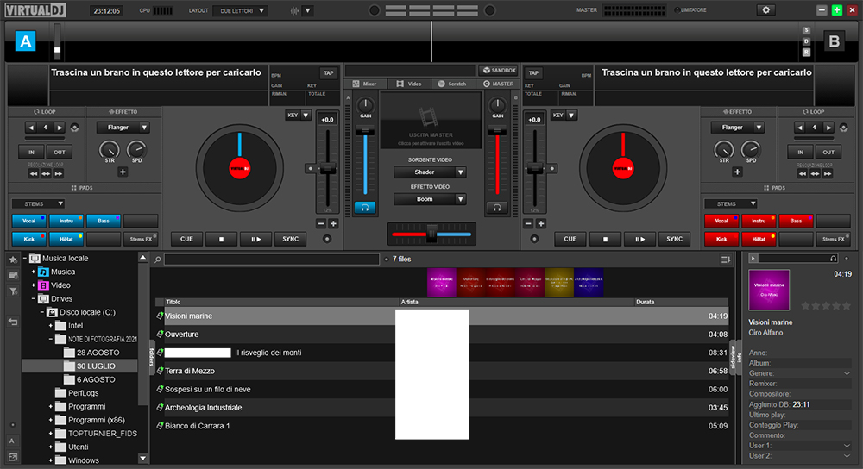Click deck B SYNC button
Screen dimensions: 863x469
pos(674,239)
